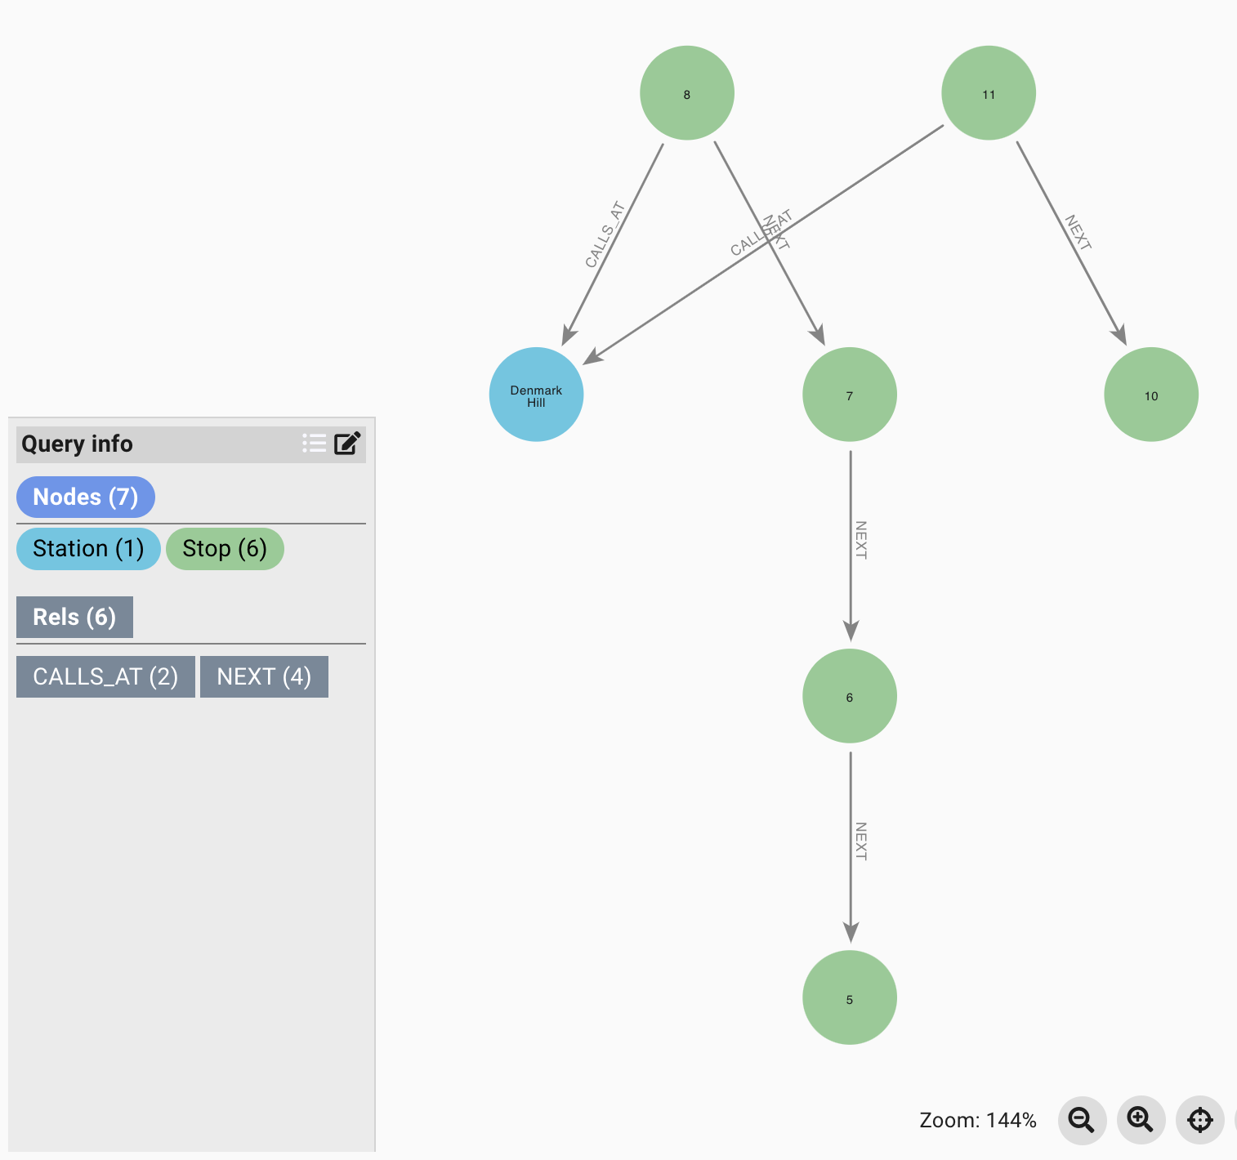
Task: Select the Station (1) label badge
Action: coord(88,549)
